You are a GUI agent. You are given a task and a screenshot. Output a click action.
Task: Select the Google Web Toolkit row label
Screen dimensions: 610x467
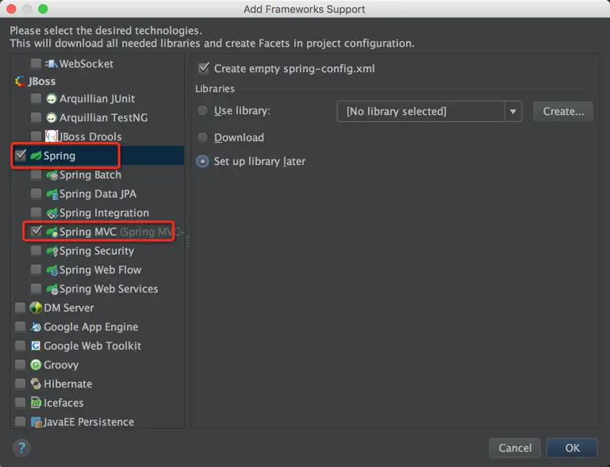coord(93,346)
